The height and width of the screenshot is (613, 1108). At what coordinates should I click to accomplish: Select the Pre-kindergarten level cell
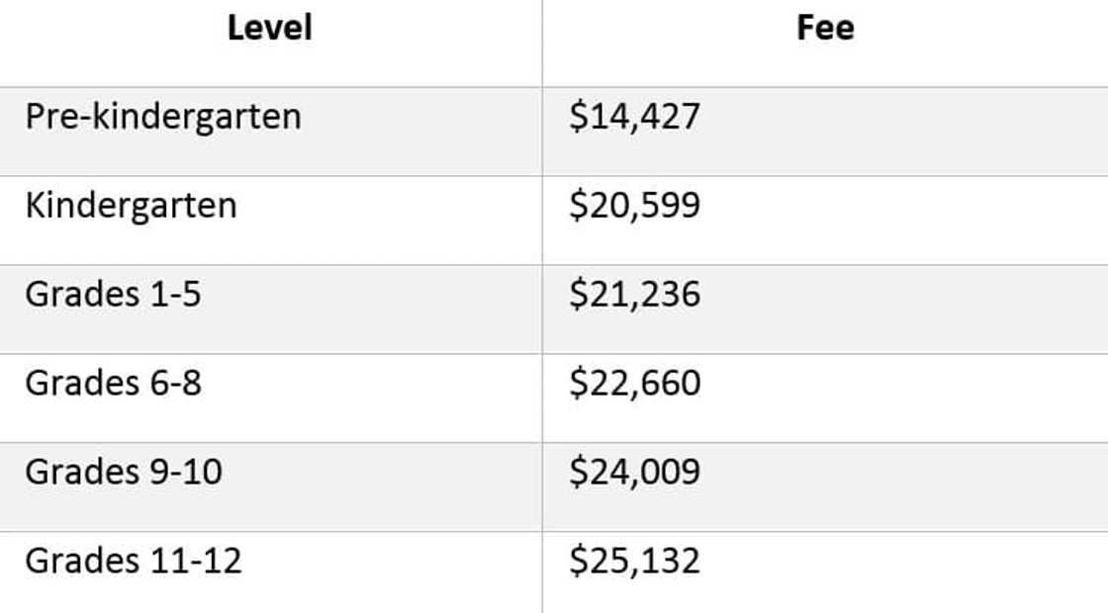pos(163,117)
